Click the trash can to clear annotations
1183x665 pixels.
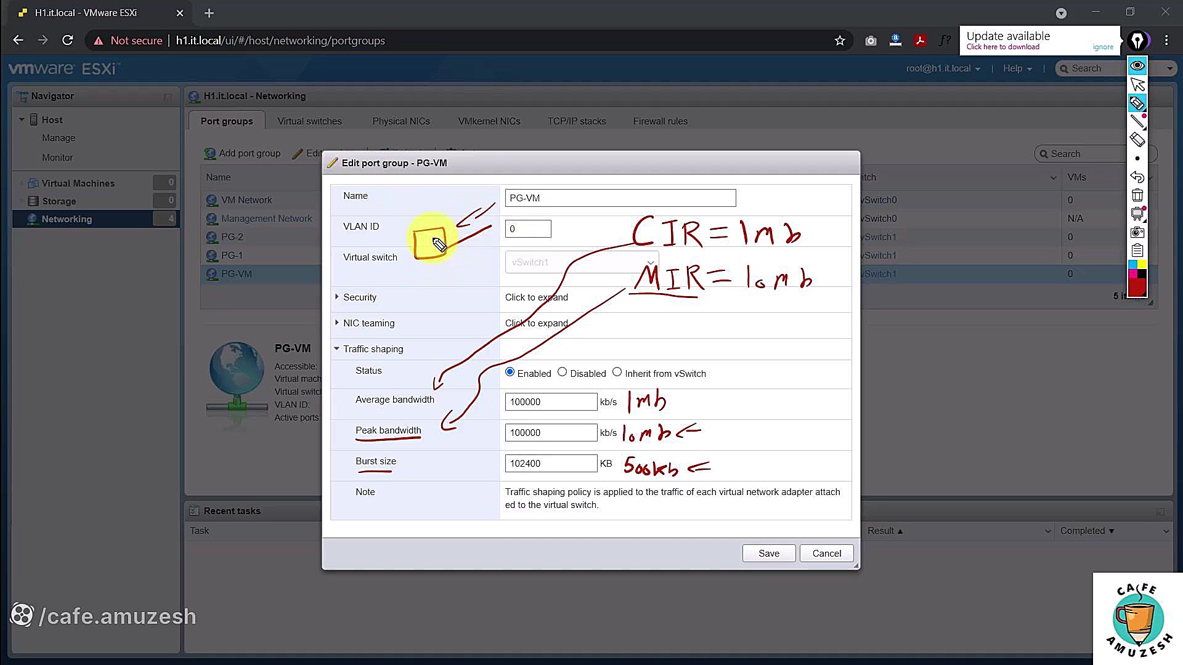1137,195
